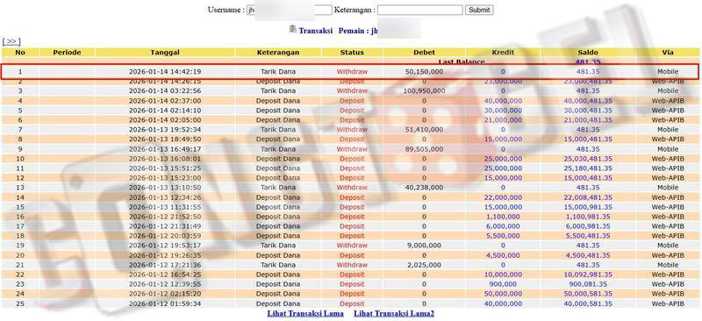Open Lihat Transaksi Lama2 link
Screen dimensions: 702x321
pyautogui.click(x=394, y=313)
